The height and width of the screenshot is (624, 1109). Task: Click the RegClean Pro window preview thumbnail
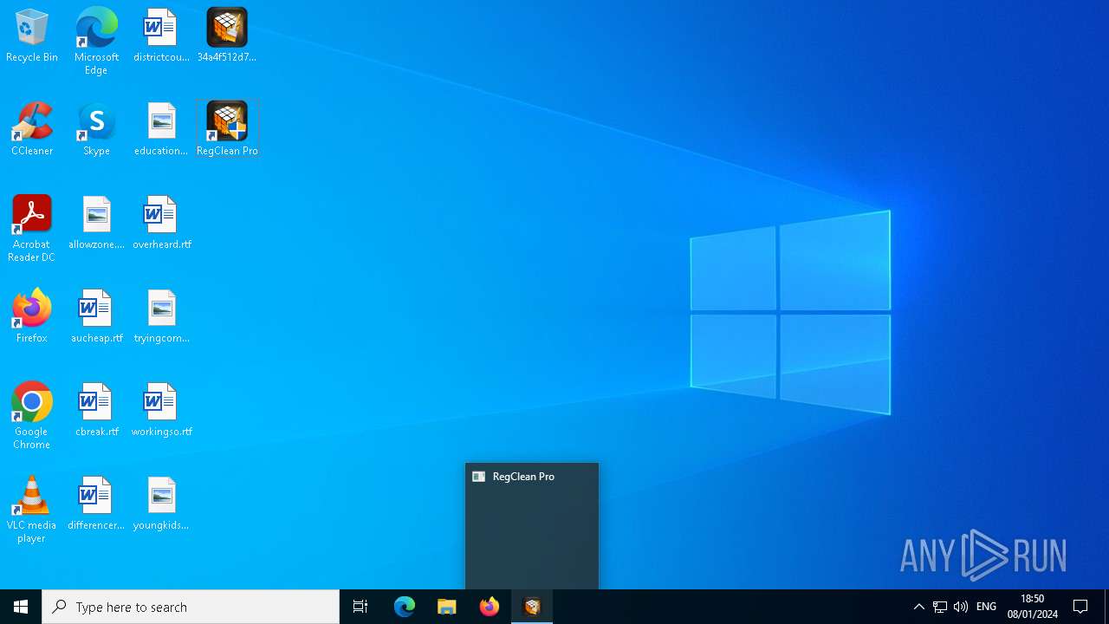click(532, 526)
